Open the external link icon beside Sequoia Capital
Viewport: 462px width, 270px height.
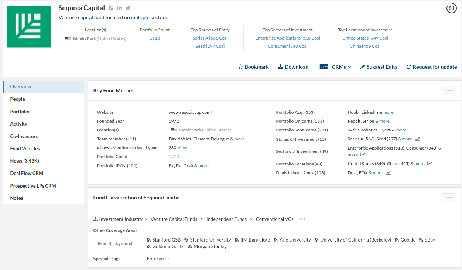[111, 7]
